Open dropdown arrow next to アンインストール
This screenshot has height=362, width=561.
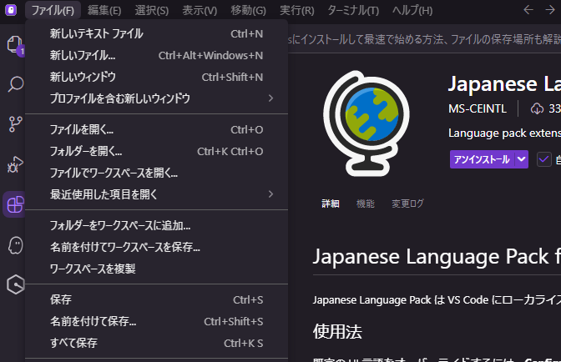click(521, 159)
